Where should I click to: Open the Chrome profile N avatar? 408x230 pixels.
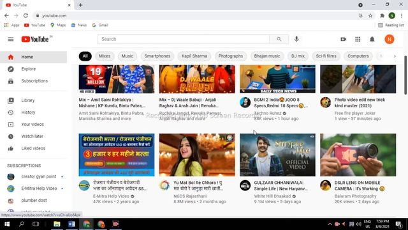(392, 15)
